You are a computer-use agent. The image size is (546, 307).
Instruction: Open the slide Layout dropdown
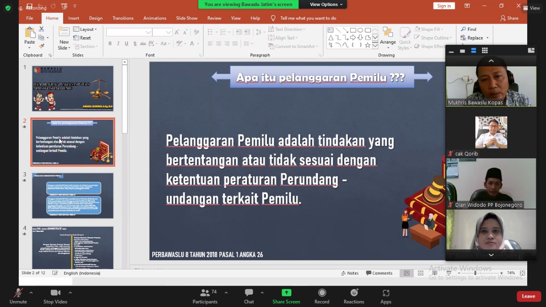coord(85,29)
